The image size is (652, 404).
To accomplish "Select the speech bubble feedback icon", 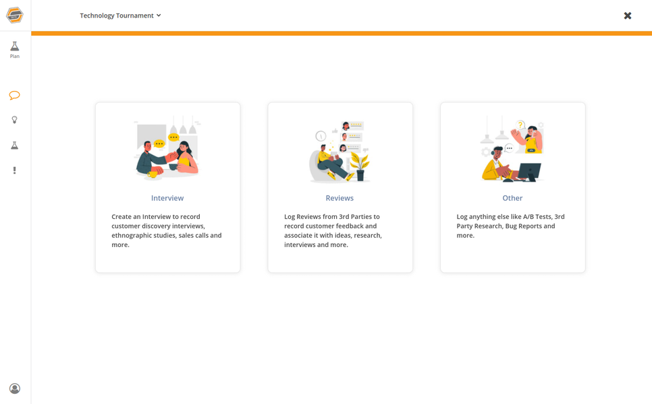I will point(14,95).
